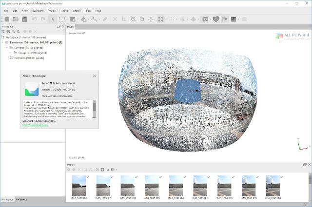Open the Show Cameras dropdown arrow

coord(210,19)
